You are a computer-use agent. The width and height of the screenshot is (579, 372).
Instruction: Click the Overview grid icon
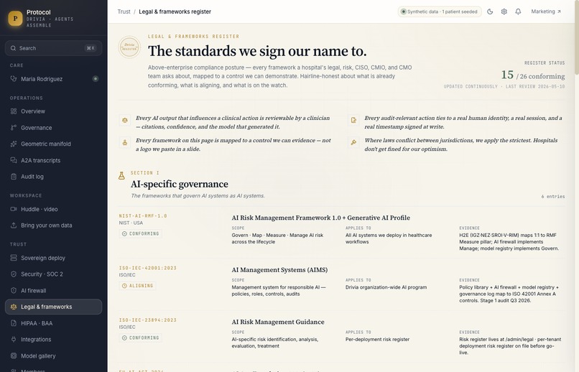tap(14, 111)
